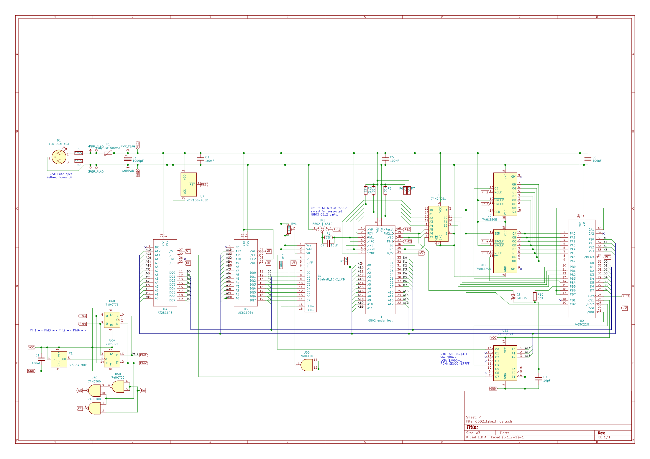
Task: Select the U7 MCP100-450D chip body
Action: click(x=188, y=184)
